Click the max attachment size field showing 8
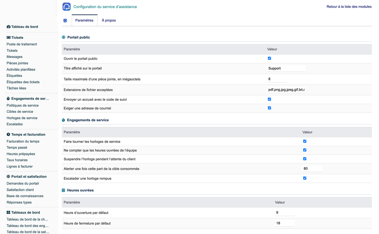 pyautogui.click(x=277, y=79)
